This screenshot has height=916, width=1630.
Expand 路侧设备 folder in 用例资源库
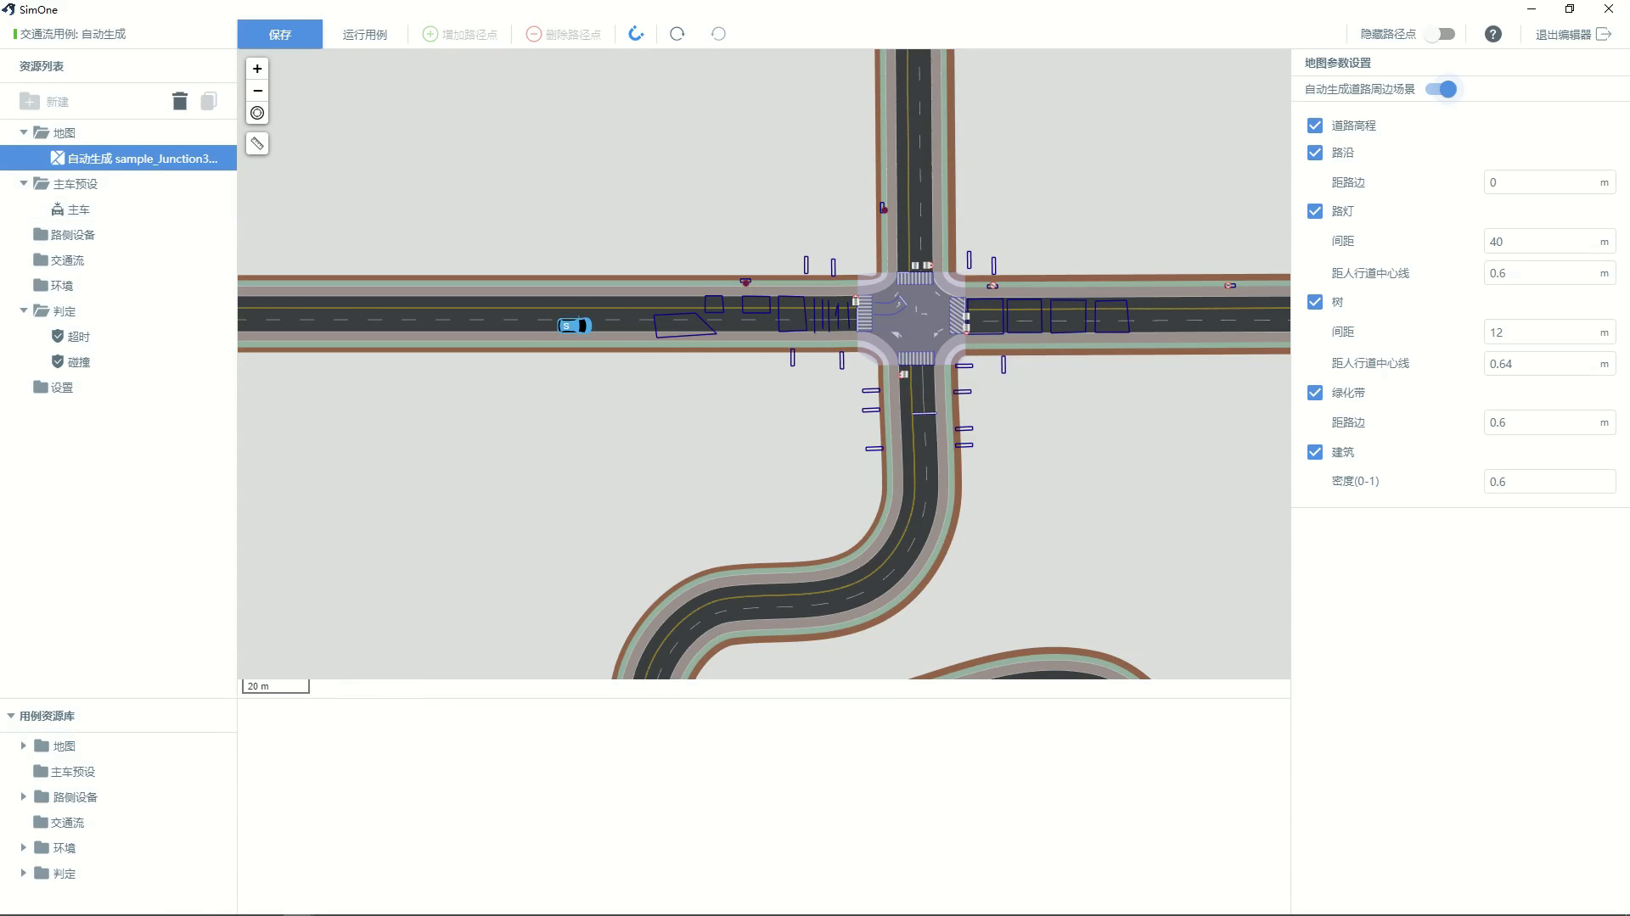24,796
